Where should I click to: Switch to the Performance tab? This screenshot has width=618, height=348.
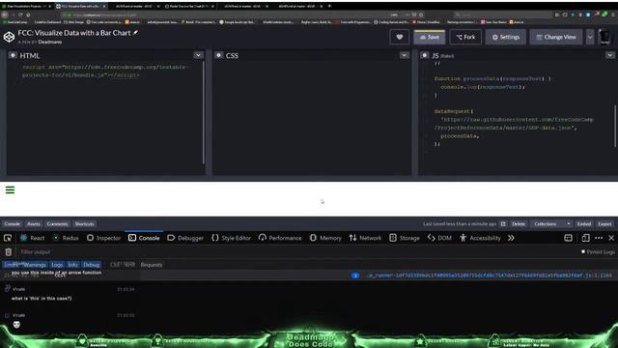click(280, 238)
